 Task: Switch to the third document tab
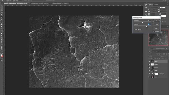(60, 3)
